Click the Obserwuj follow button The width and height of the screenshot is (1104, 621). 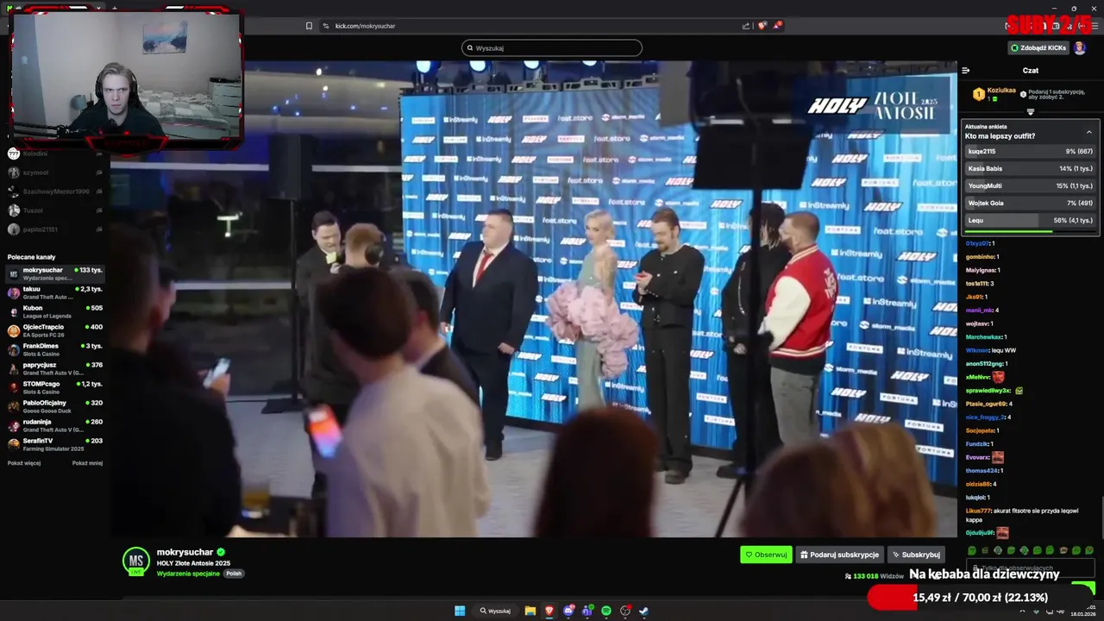766,555
